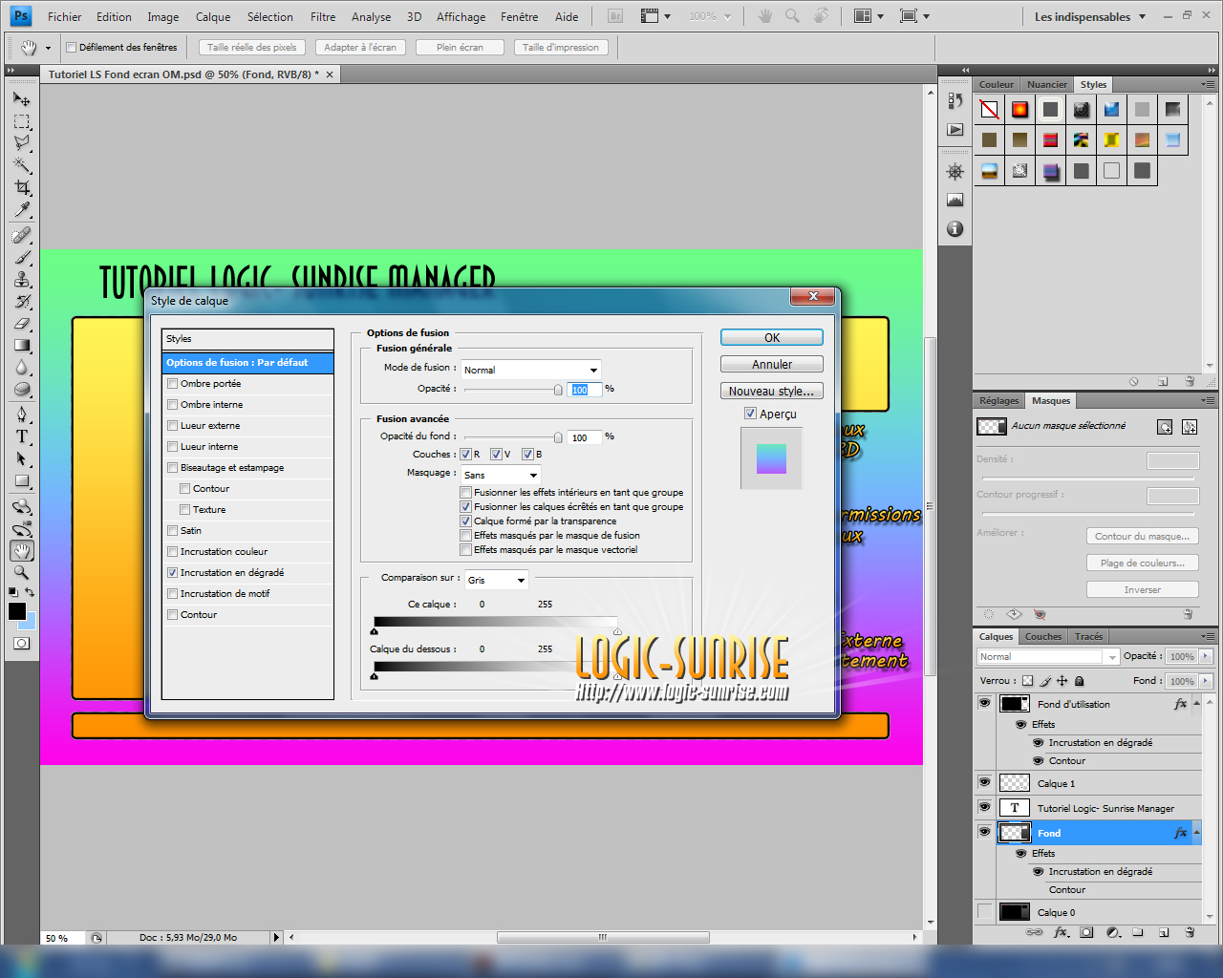
Task: Open layer blending mode Normal dropdown
Action: pos(1047,657)
